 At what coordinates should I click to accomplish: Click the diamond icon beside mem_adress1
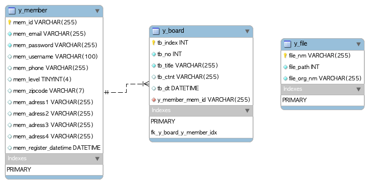[x=9, y=102]
